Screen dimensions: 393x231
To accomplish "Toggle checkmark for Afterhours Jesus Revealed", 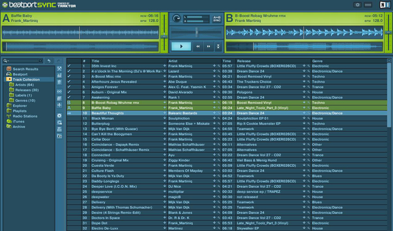I will point(69,82).
